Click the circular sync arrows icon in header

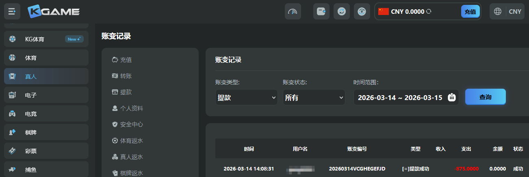click(x=341, y=11)
